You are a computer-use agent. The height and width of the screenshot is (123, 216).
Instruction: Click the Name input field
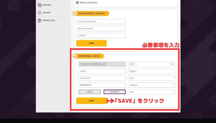[102, 71]
